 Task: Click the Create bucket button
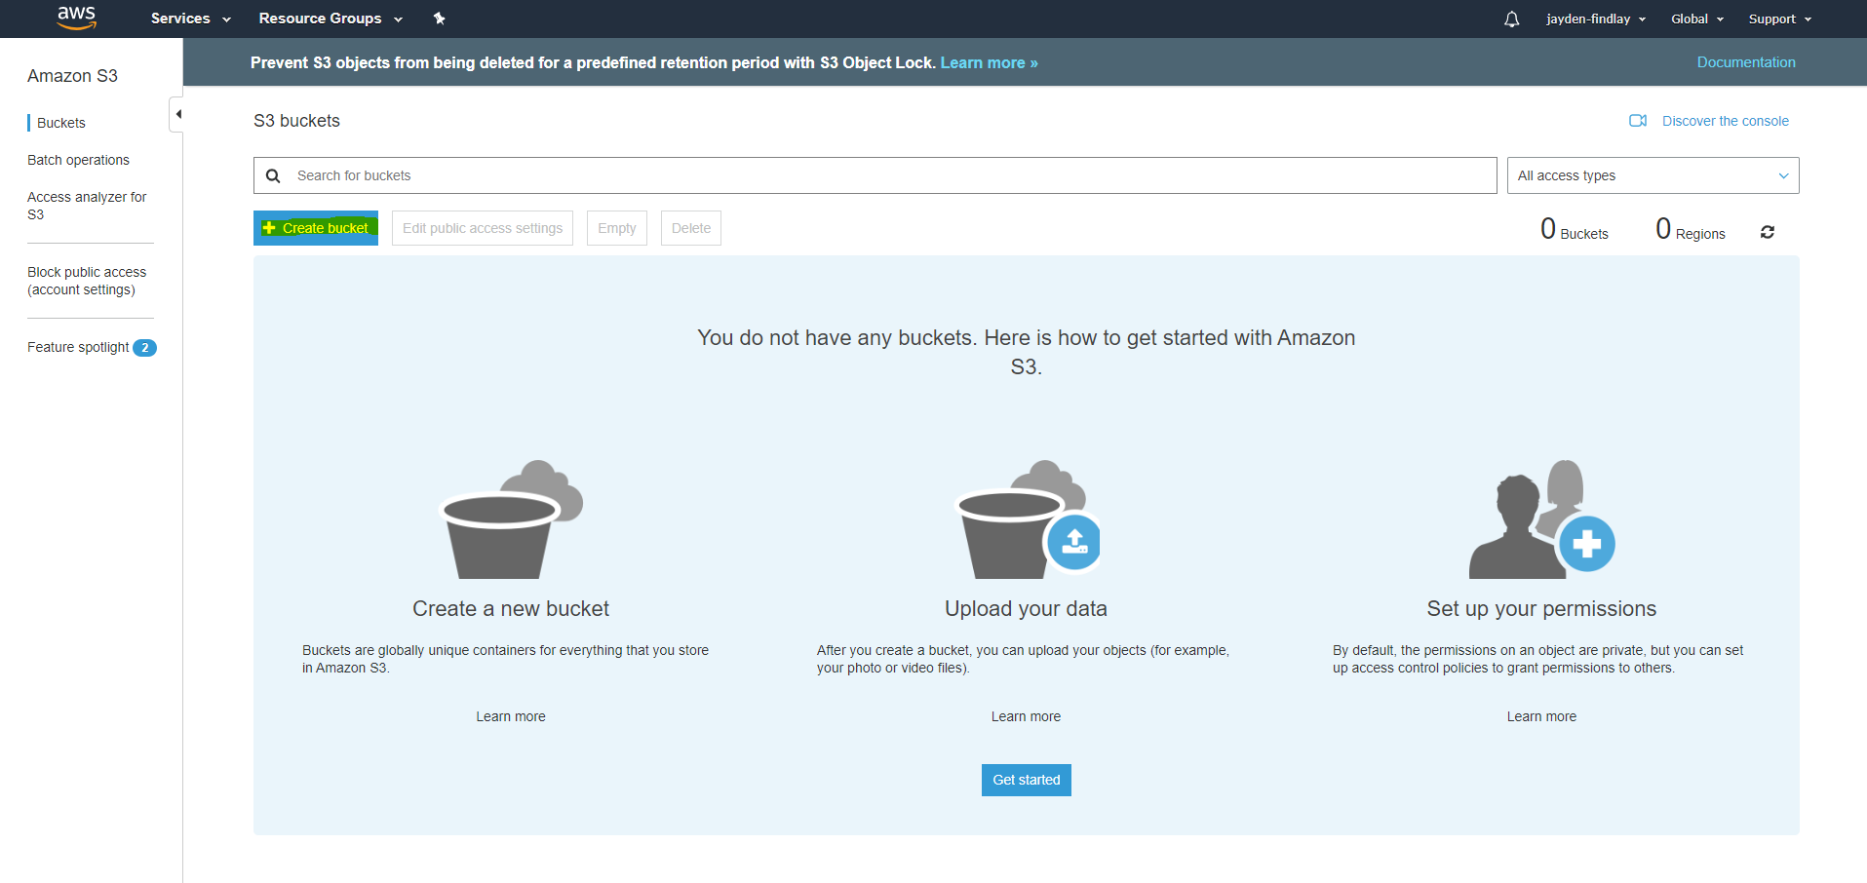(315, 227)
